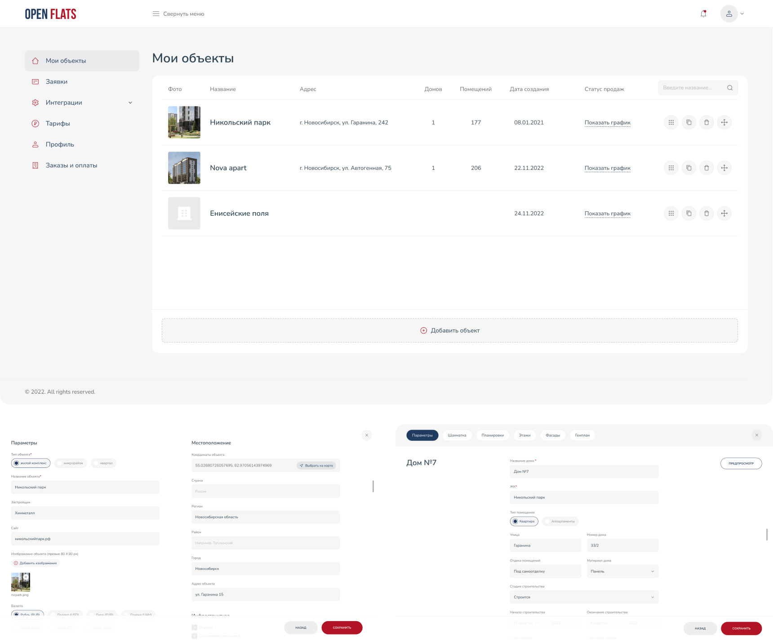The width and height of the screenshot is (773, 640).
Task: Click the hamburger Свернуть меню icon
Action: click(156, 14)
